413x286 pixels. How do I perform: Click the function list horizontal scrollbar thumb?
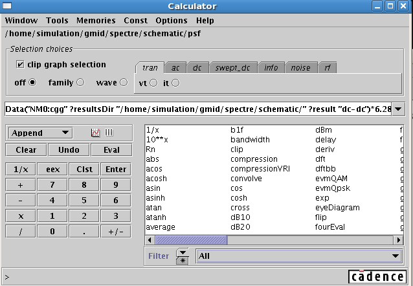pyautogui.click(x=191, y=239)
